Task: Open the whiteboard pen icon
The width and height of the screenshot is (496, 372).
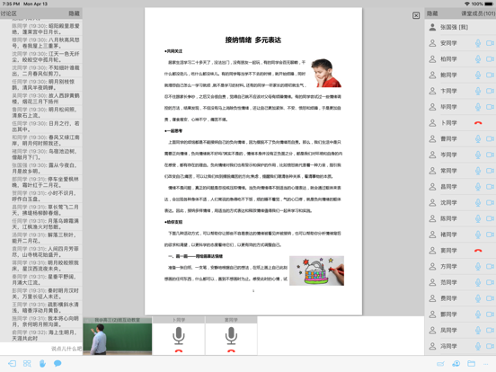Action: (x=440, y=364)
